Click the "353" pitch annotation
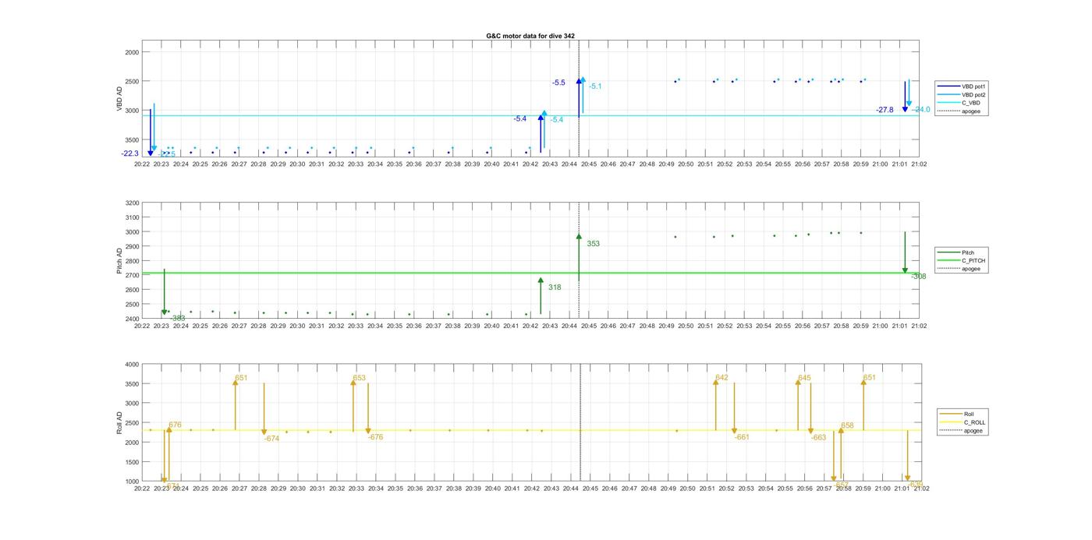Screen dimensions: 1092x540 (593, 244)
